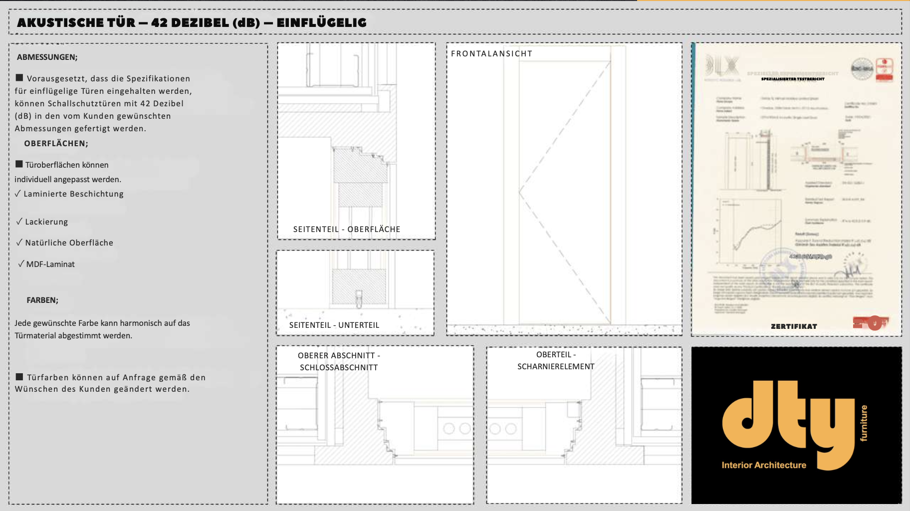The height and width of the screenshot is (511, 910).
Task: Click the 'Lackierung' list item
Action: tap(42, 222)
